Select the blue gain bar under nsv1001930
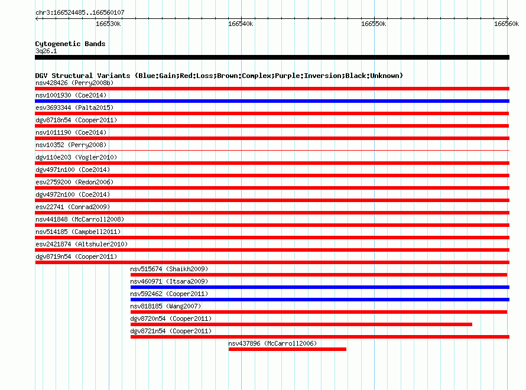Image resolution: width=526 pixels, height=390 pixels. click(272, 101)
